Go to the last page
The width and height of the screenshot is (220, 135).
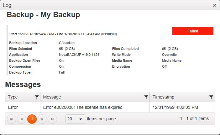point(52,119)
